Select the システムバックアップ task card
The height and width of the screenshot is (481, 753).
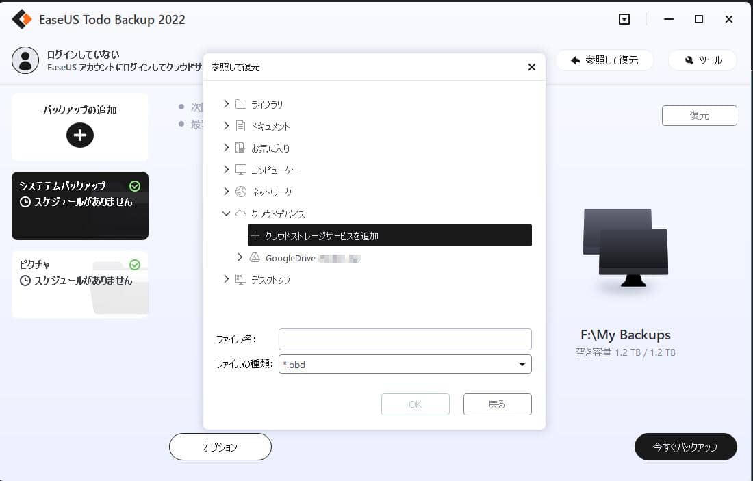[79, 206]
